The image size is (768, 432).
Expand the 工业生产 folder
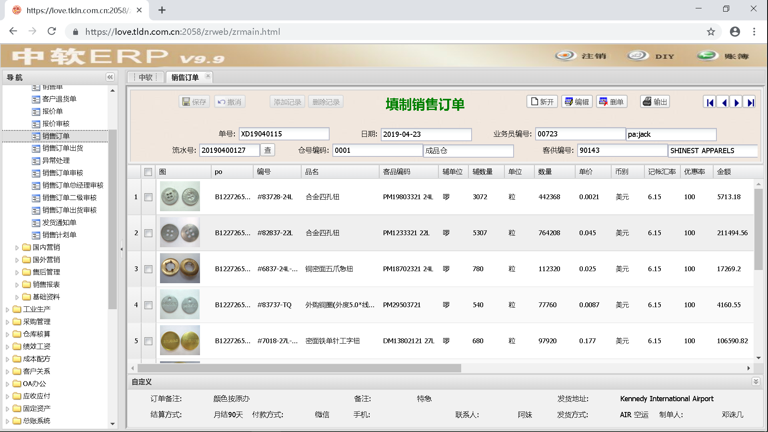coord(7,310)
